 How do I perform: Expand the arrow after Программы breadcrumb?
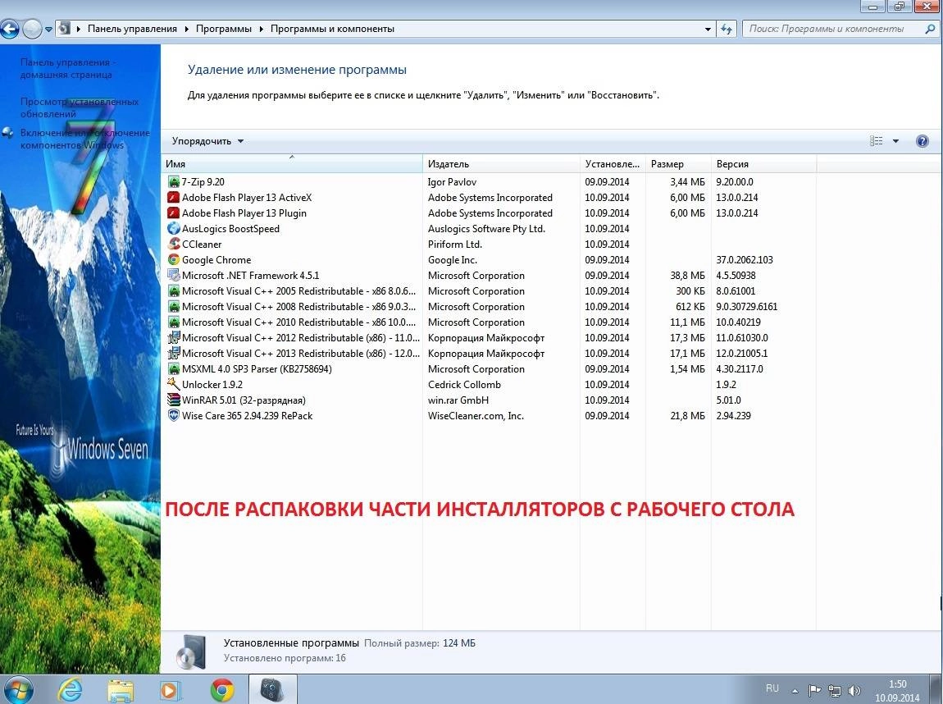(x=262, y=29)
